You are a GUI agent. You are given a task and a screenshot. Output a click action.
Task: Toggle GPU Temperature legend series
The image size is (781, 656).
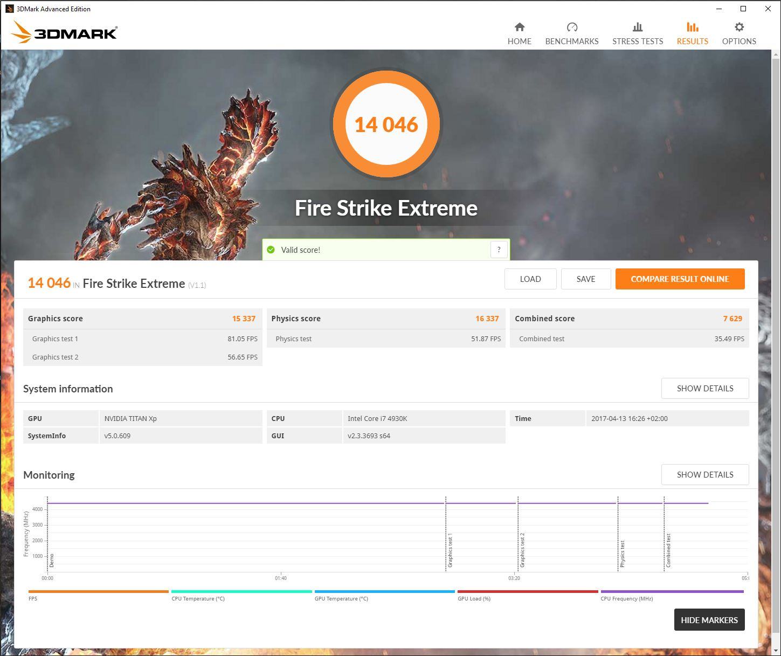pyautogui.click(x=385, y=595)
